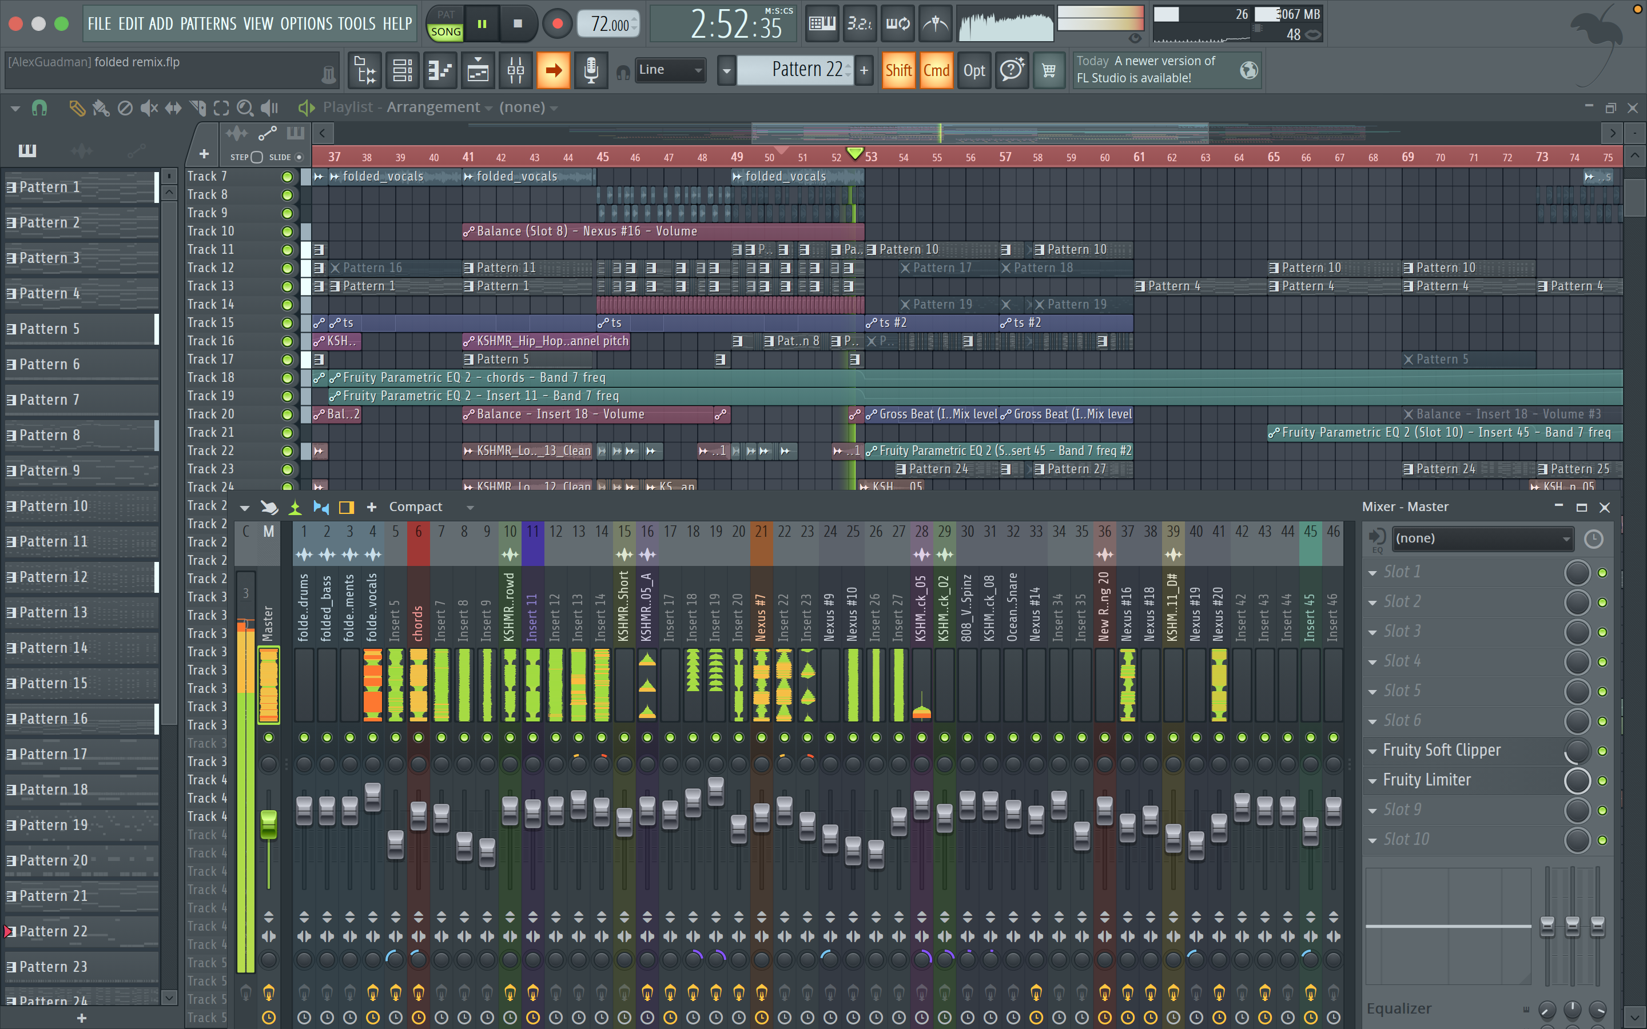Toggle countdown before recording icon

pyautogui.click(x=860, y=24)
